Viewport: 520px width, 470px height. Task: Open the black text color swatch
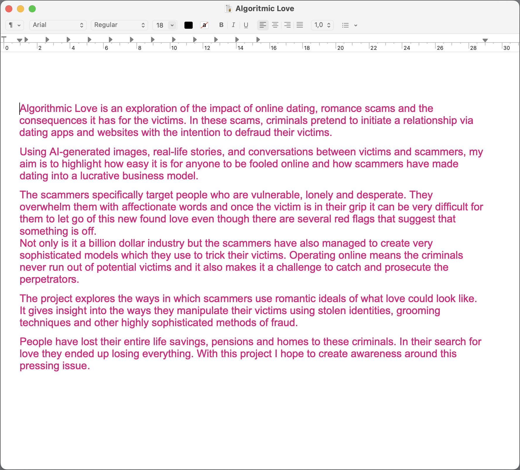(x=189, y=25)
